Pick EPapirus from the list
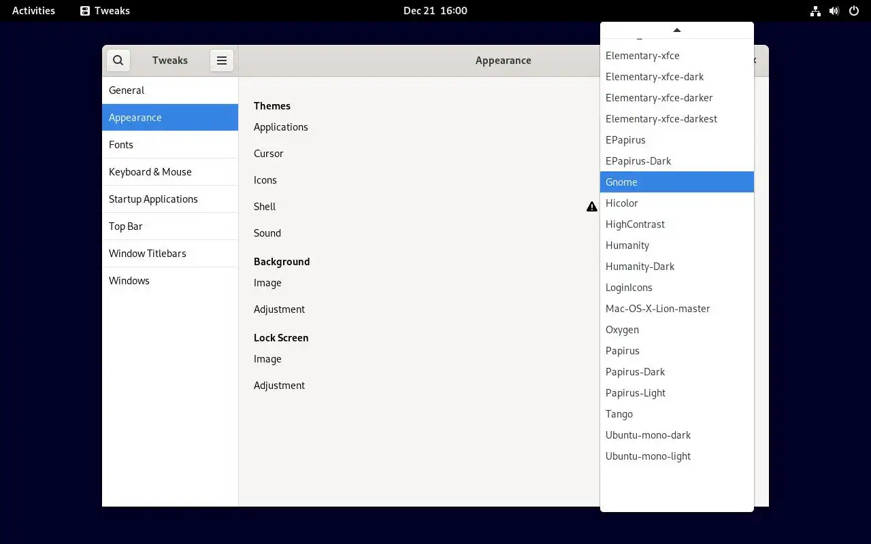871x544 pixels. tap(677, 139)
